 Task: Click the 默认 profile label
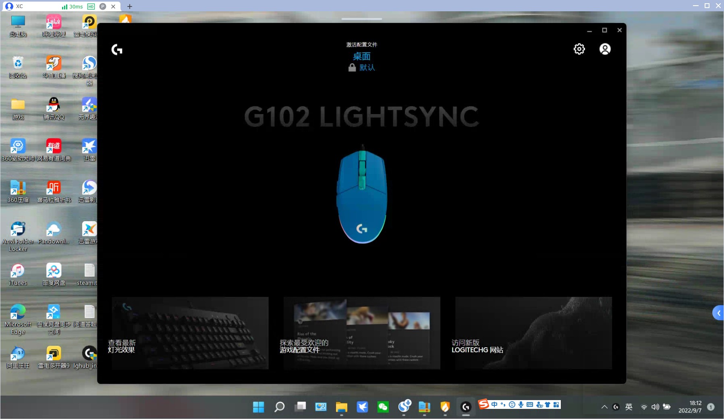click(x=367, y=68)
